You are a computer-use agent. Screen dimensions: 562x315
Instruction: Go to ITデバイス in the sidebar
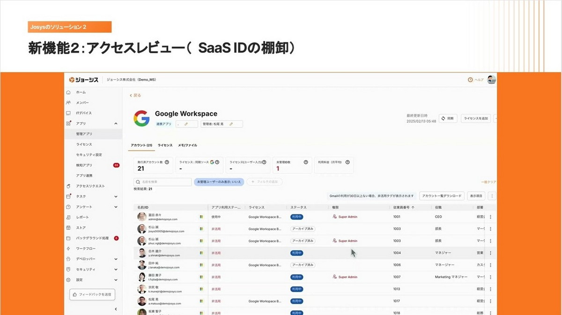coord(84,113)
